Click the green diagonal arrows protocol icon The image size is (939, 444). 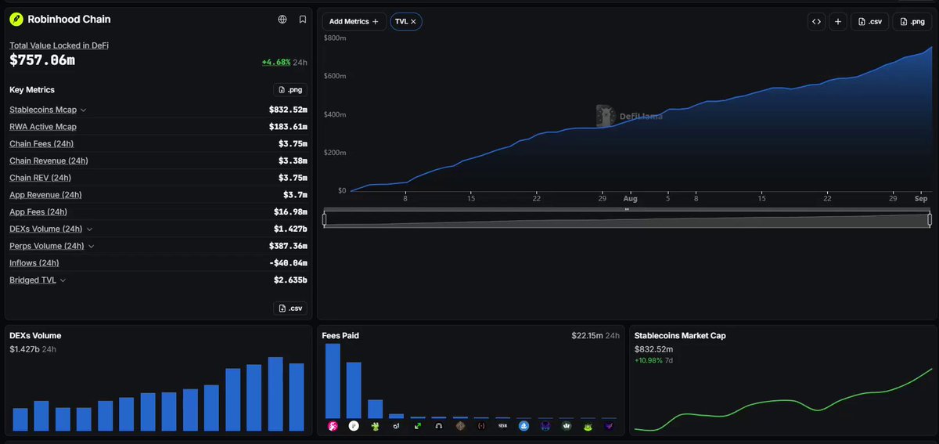pos(418,426)
